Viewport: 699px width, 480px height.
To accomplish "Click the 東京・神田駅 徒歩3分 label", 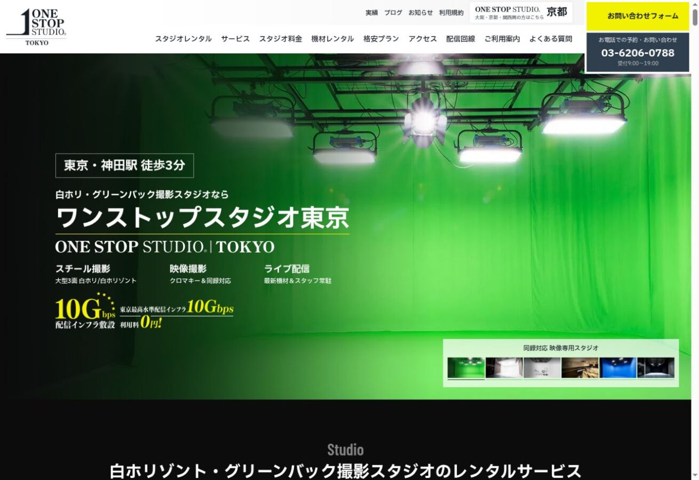I will pos(124,165).
